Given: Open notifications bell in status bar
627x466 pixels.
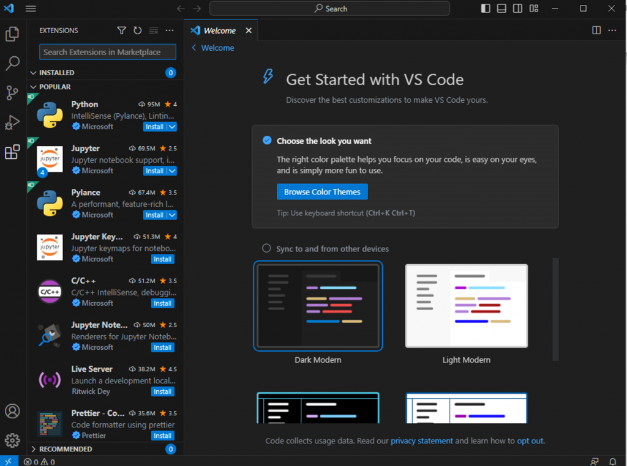Looking at the screenshot, I should [612, 462].
